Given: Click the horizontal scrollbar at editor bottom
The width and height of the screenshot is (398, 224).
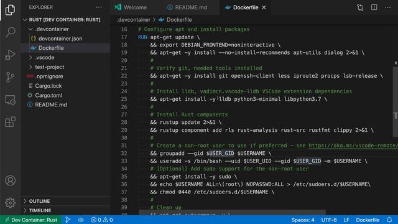Looking at the screenshot, I should coord(232,212).
